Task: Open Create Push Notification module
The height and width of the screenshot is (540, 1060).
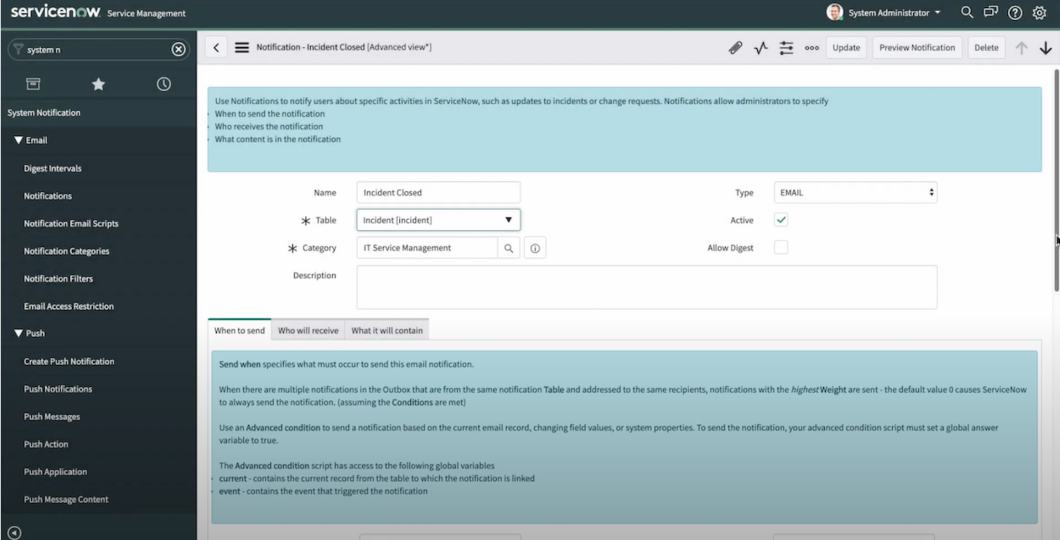Action: [69, 361]
